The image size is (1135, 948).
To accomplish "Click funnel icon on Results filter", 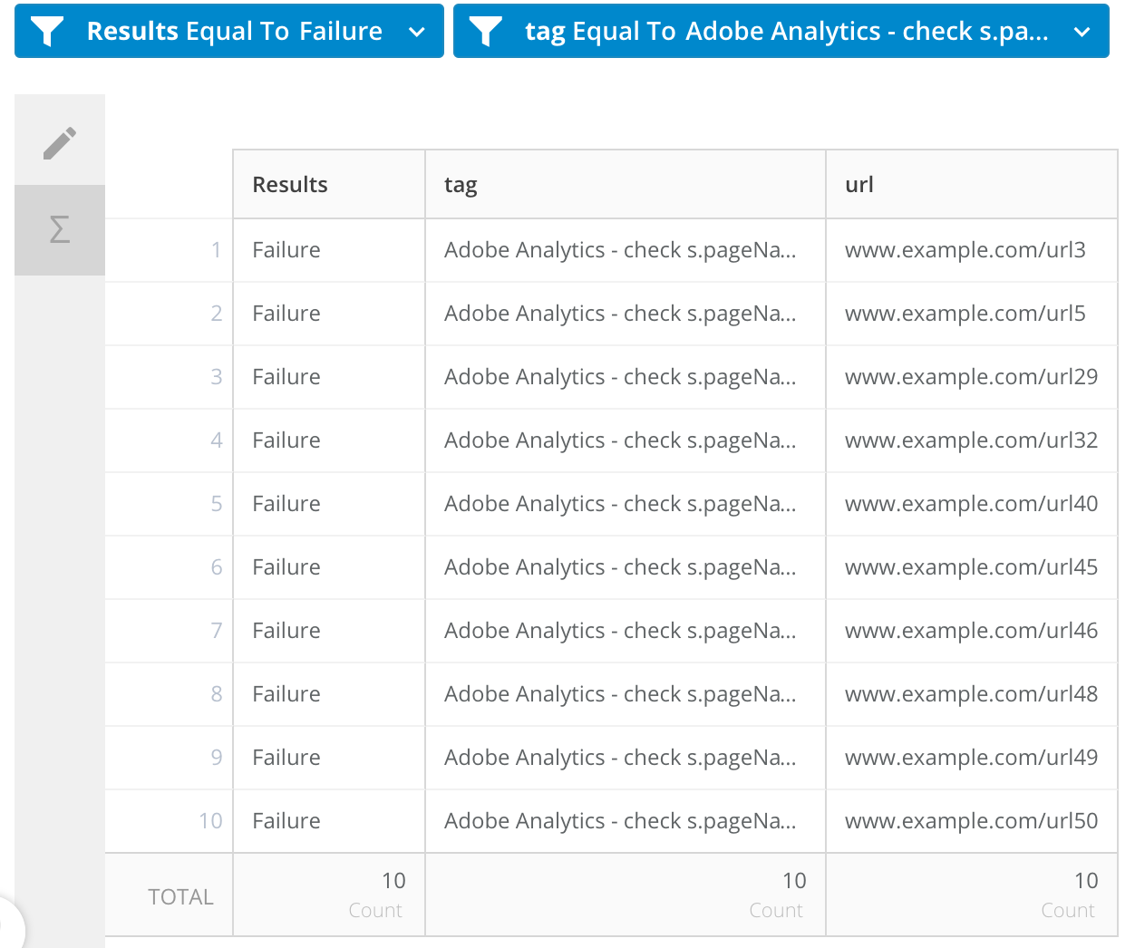I will [47, 32].
